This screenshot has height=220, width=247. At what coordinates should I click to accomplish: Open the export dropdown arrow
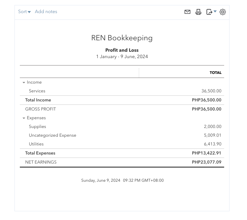pyautogui.click(x=215, y=12)
